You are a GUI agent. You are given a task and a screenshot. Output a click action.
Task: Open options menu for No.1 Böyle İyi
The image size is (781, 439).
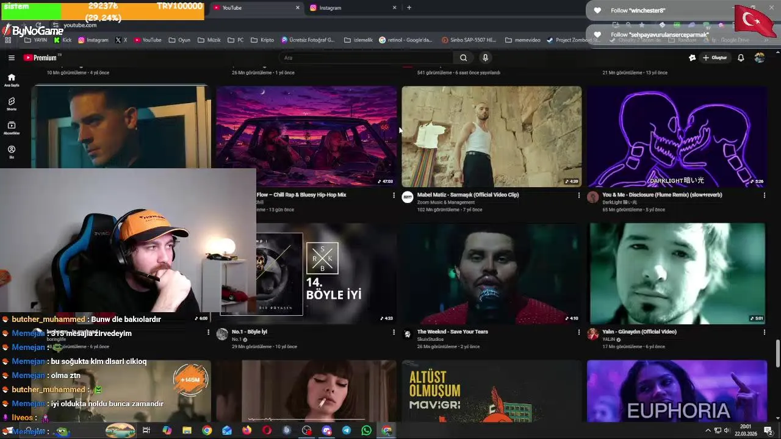click(x=394, y=332)
